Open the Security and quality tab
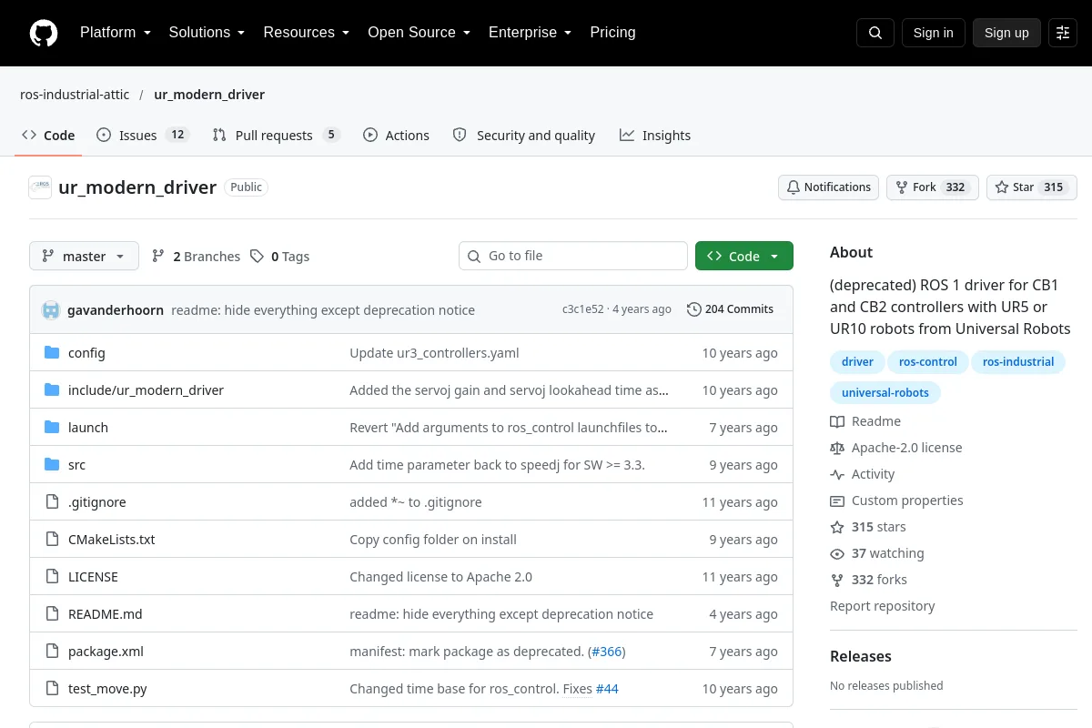 (524, 136)
